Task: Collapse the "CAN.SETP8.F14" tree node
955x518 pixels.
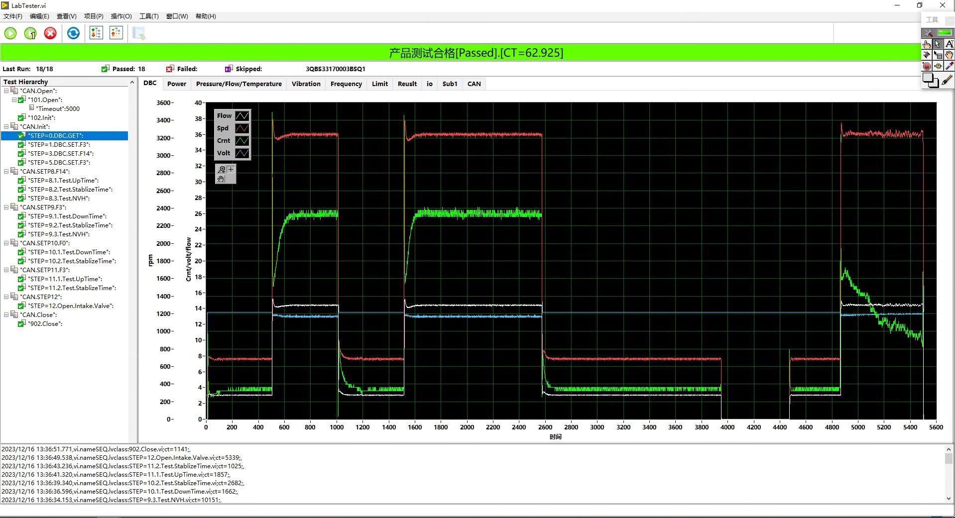Action: (x=6, y=172)
